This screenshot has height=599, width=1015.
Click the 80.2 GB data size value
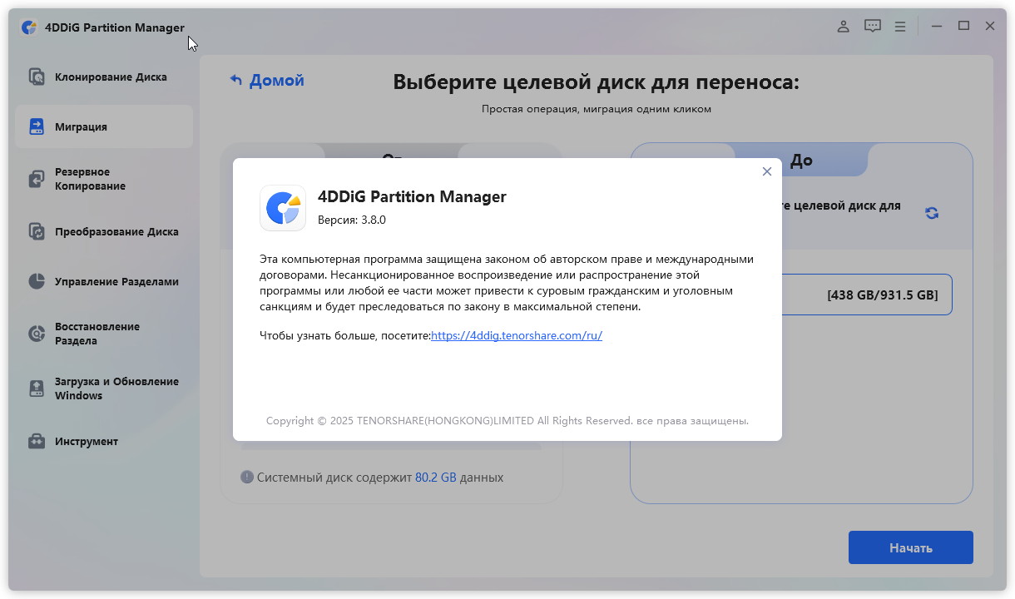(436, 478)
